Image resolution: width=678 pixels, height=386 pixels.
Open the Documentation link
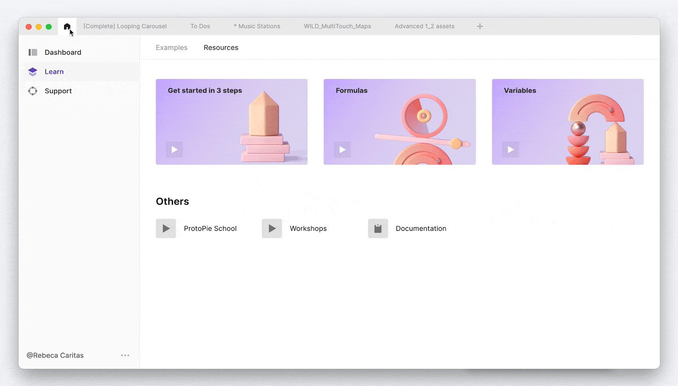tap(421, 229)
